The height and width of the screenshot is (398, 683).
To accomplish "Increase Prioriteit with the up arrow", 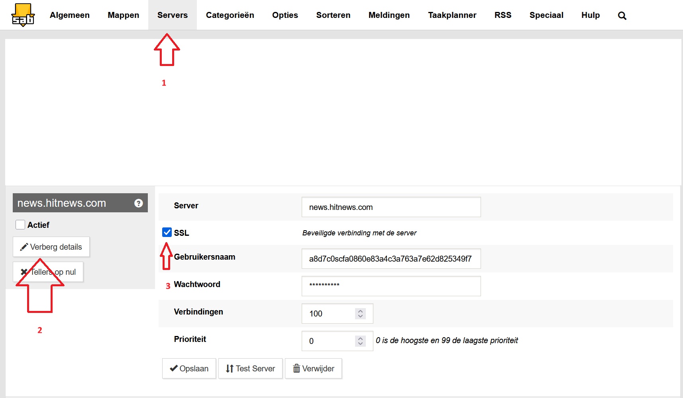I will (360, 338).
